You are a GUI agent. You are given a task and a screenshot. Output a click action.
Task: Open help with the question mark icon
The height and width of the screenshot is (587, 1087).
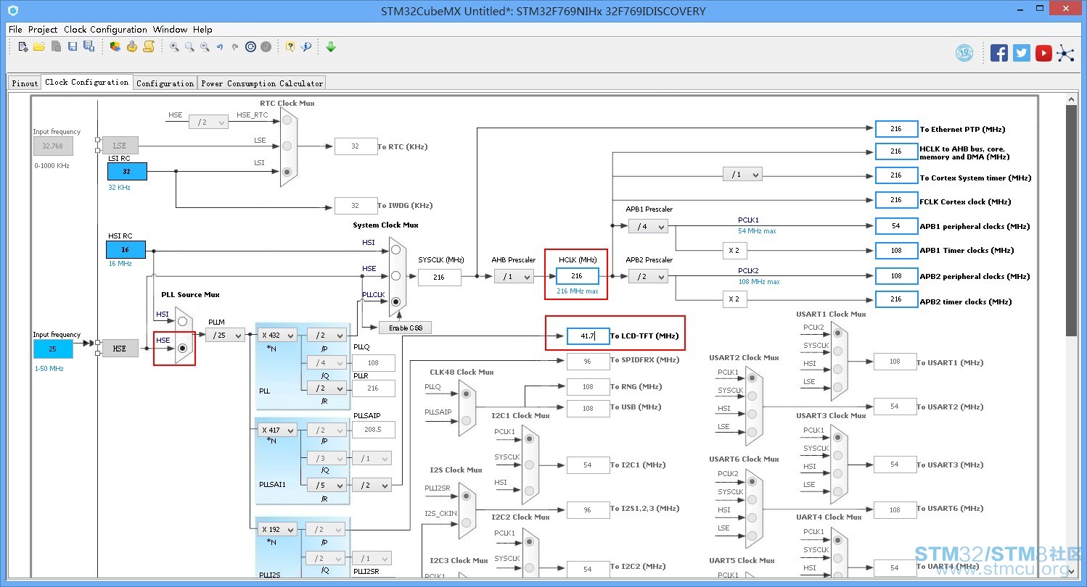290,47
